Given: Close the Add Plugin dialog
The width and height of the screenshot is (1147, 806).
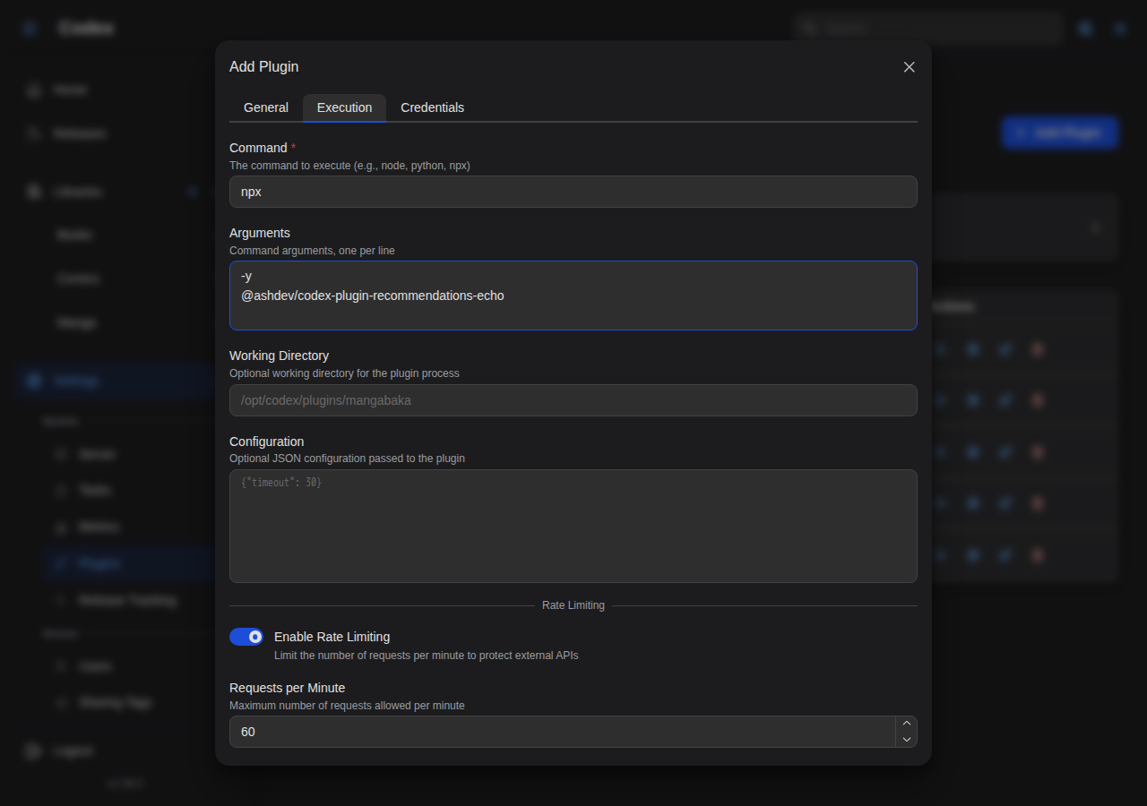Looking at the screenshot, I should point(909,67).
